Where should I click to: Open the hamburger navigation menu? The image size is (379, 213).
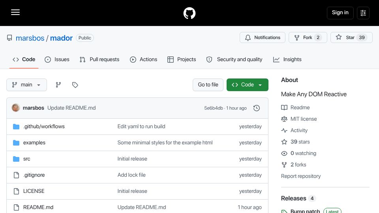pyautogui.click(x=15, y=12)
